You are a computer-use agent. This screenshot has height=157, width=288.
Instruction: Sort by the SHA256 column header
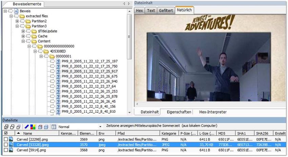(x=263, y=133)
